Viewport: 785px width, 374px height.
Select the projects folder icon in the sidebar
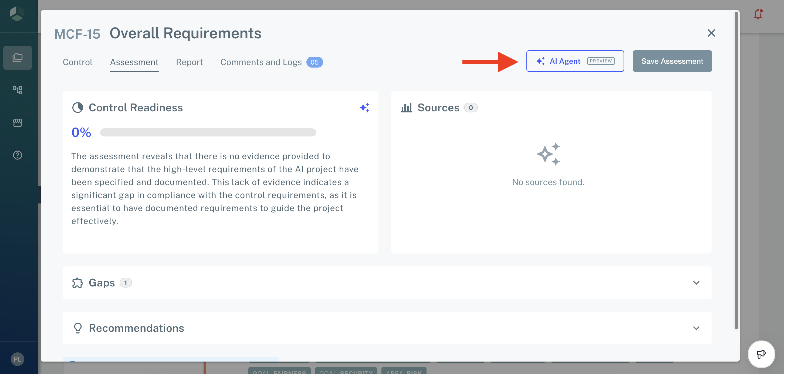(17, 57)
